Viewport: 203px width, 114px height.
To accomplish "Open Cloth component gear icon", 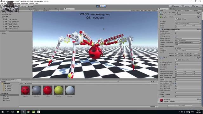I will (200, 58).
